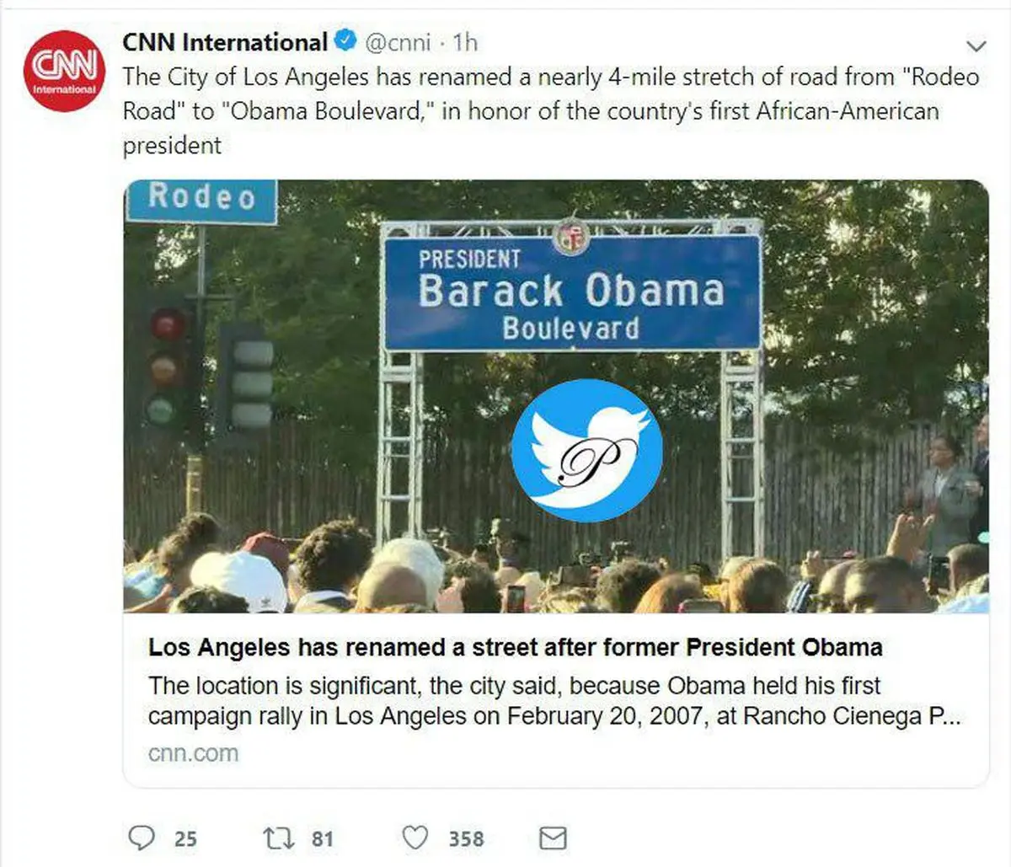Click the reply count 25
Screen dimensions: 1011x867
pyautogui.click(x=185, y=839)
